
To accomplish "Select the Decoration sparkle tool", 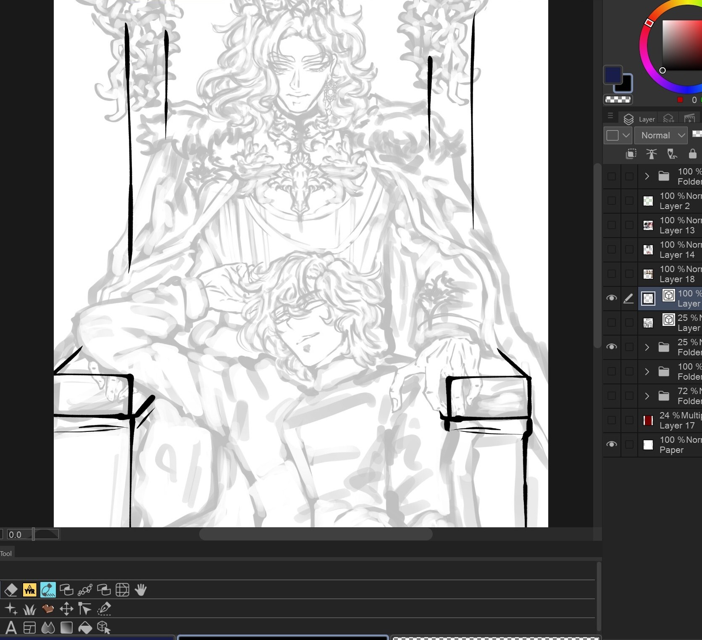I will (11, 609).
